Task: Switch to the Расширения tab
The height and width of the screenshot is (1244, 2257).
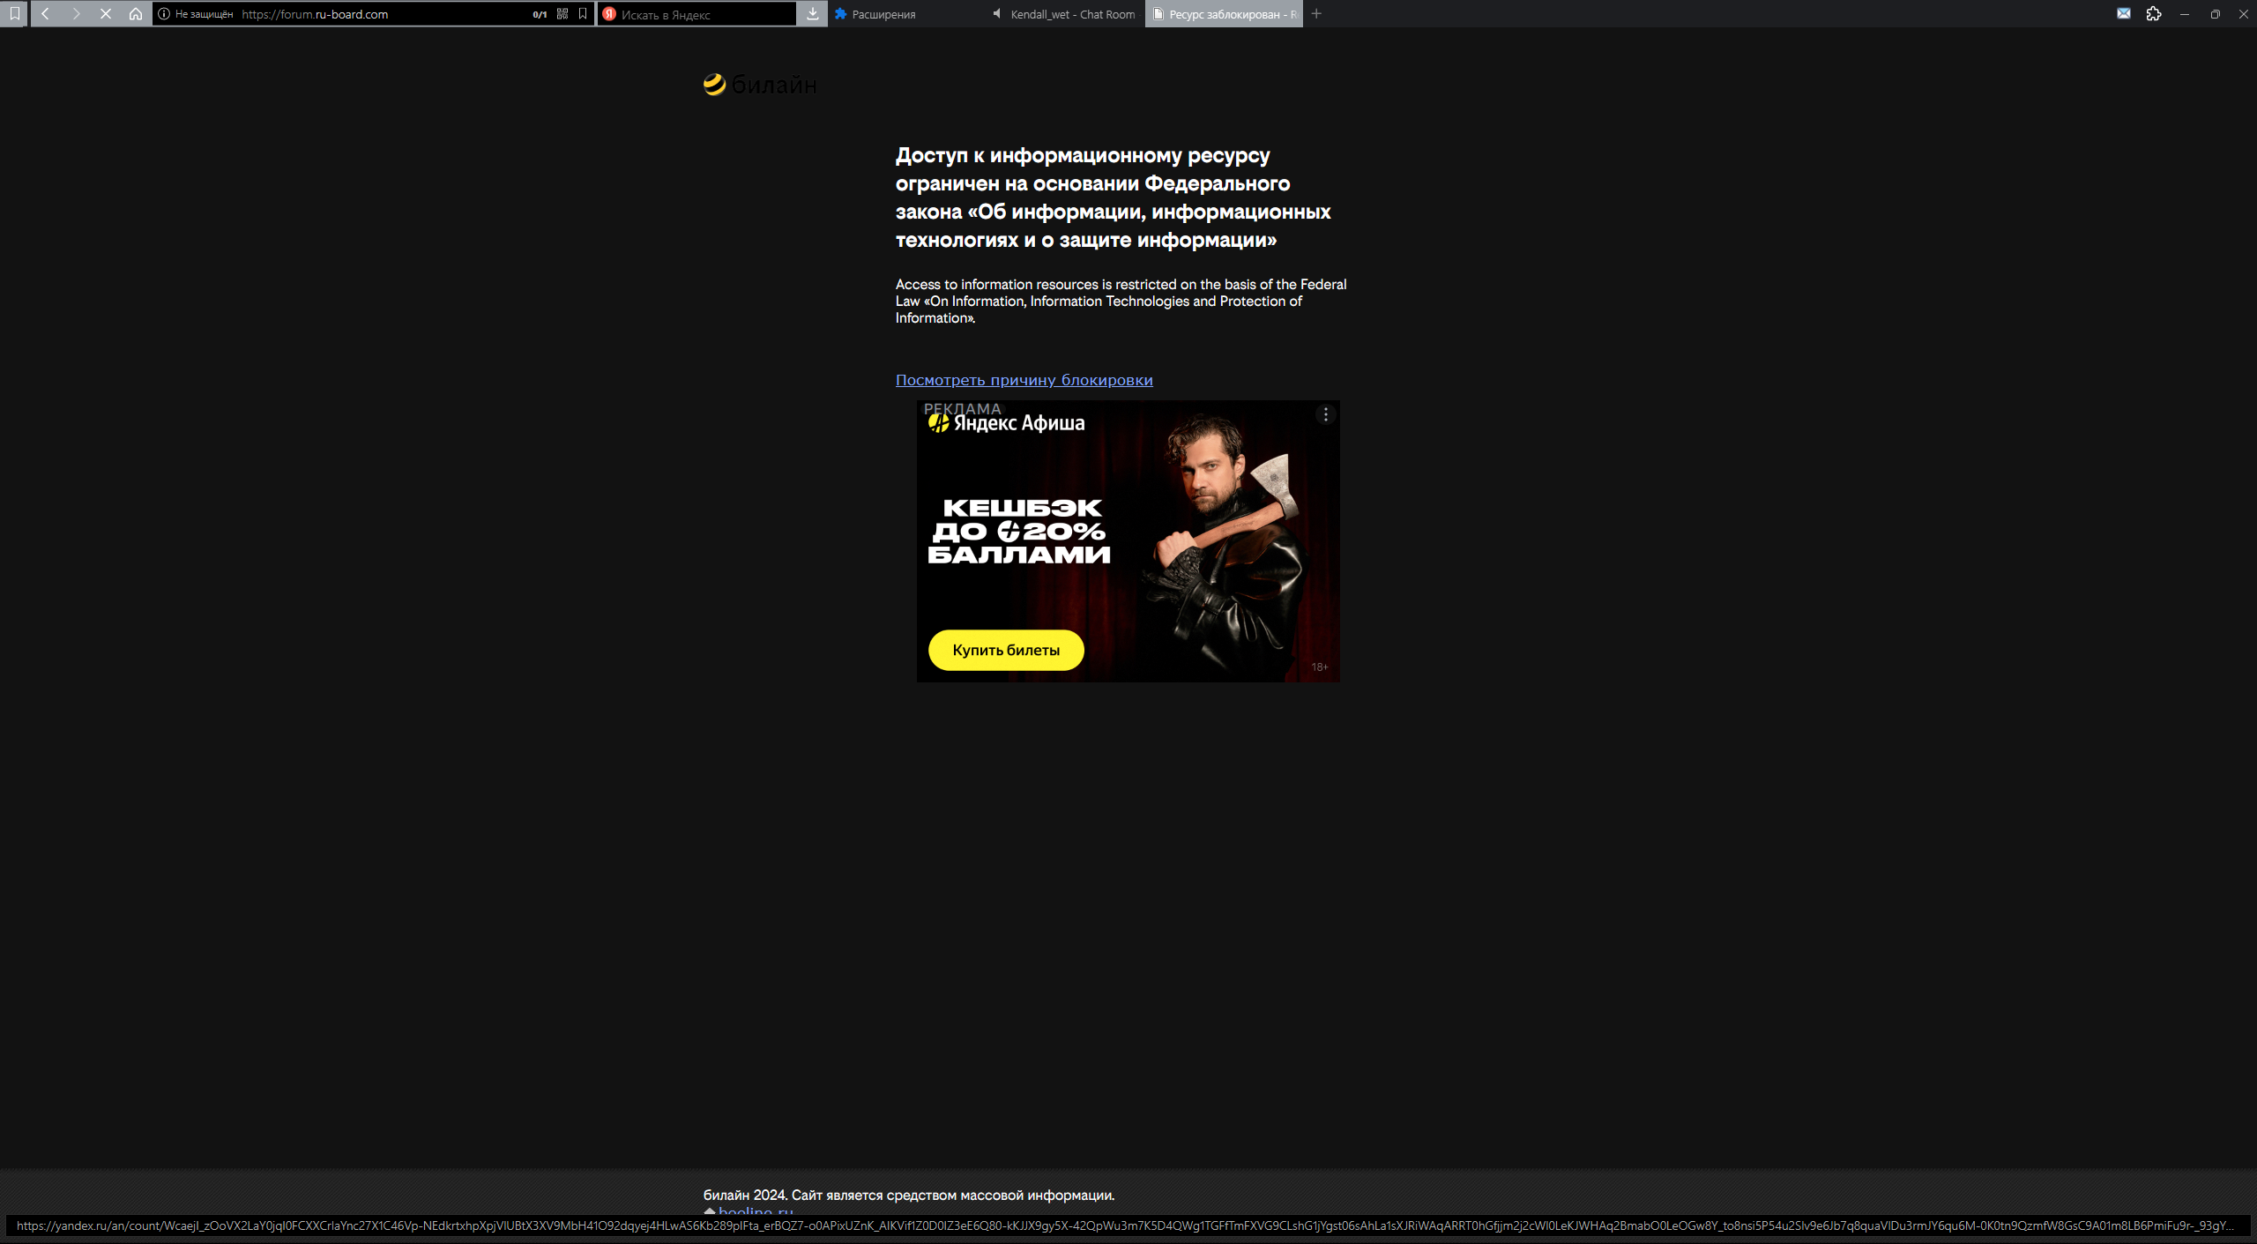Action: pyautogui.click(x=907, y=14)
